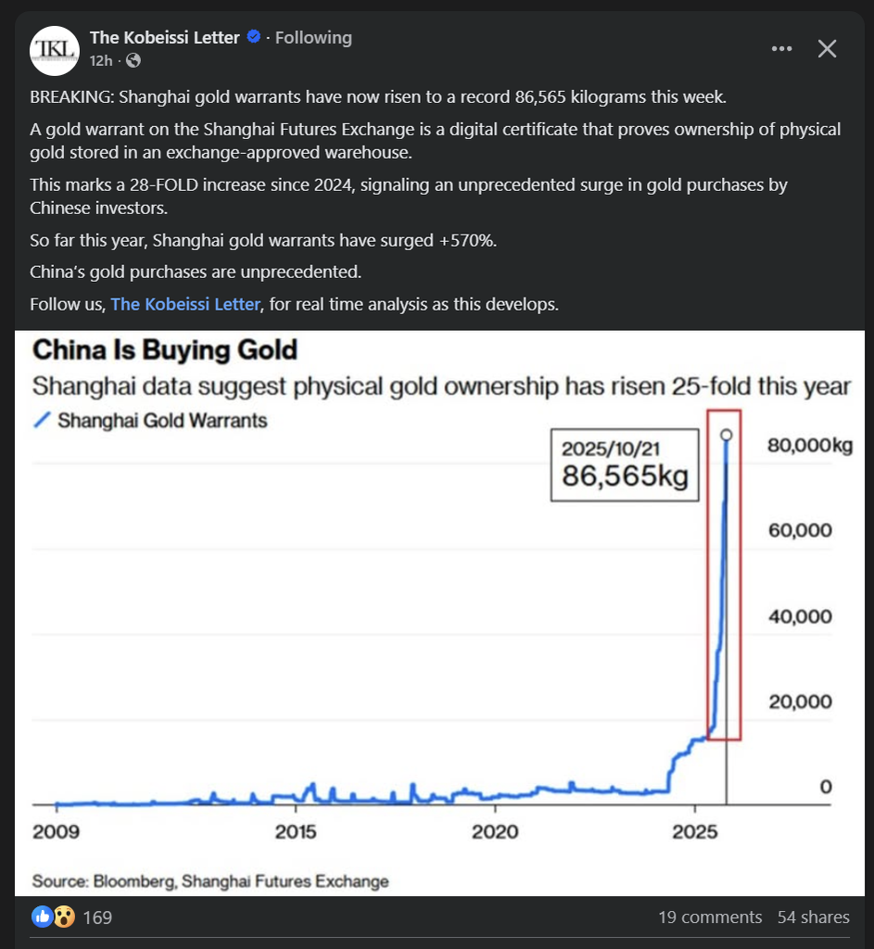
Task: Click the Bloomberg source caption under chart
Action: [210, 880]
